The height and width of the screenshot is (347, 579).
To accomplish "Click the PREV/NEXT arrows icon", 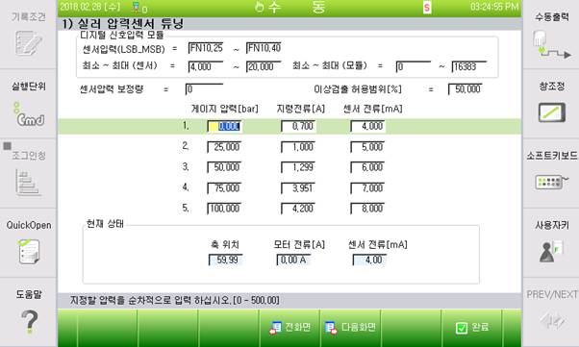I will coord(552,320).
